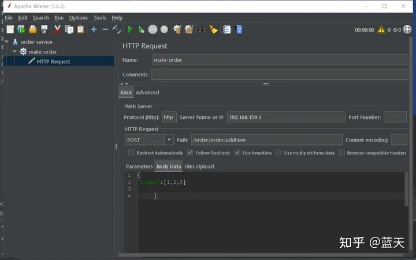Screen dimensions: 416x260
Task: Click the Shutdown test icon
Action: [165, 29]
